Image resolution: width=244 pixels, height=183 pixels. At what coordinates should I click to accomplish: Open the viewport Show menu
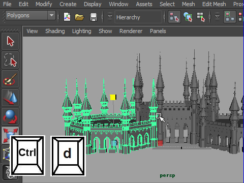tap(105, 31)
